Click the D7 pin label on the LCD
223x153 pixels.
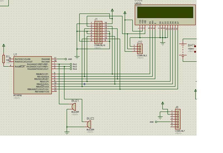[178, 23]
